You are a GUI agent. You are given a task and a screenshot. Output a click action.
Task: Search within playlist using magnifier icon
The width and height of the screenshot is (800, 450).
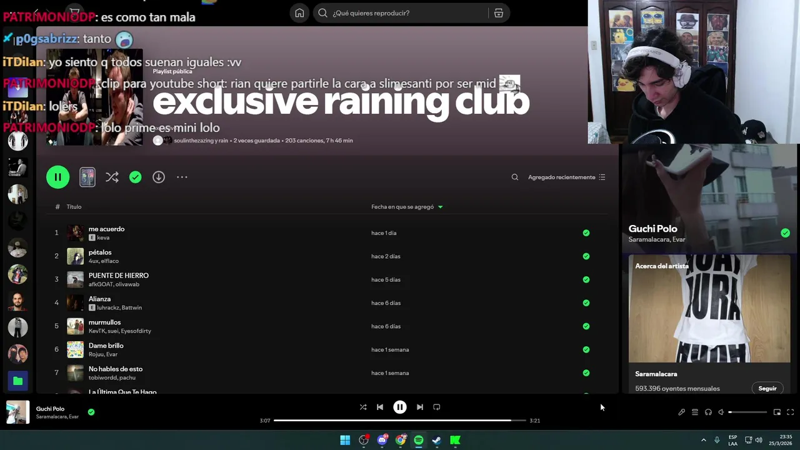[515, 177]
